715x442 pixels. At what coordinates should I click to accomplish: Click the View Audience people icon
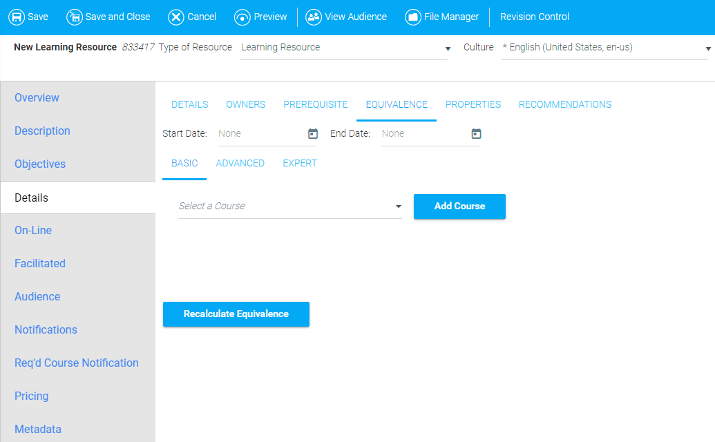tap(314, 17)
